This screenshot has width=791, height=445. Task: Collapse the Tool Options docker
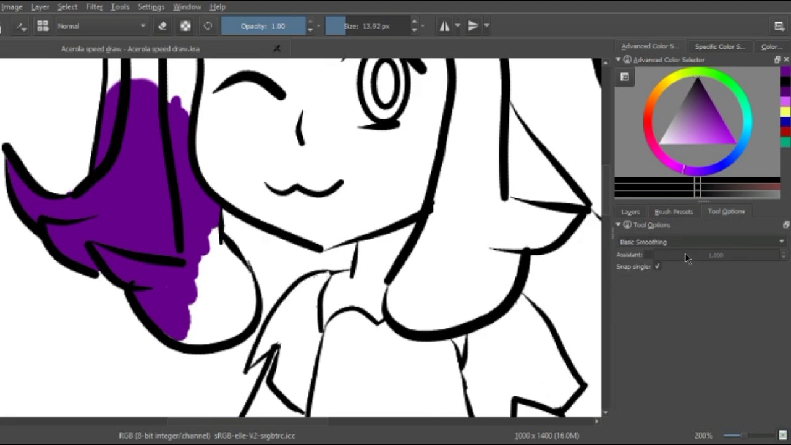[619, 225]
